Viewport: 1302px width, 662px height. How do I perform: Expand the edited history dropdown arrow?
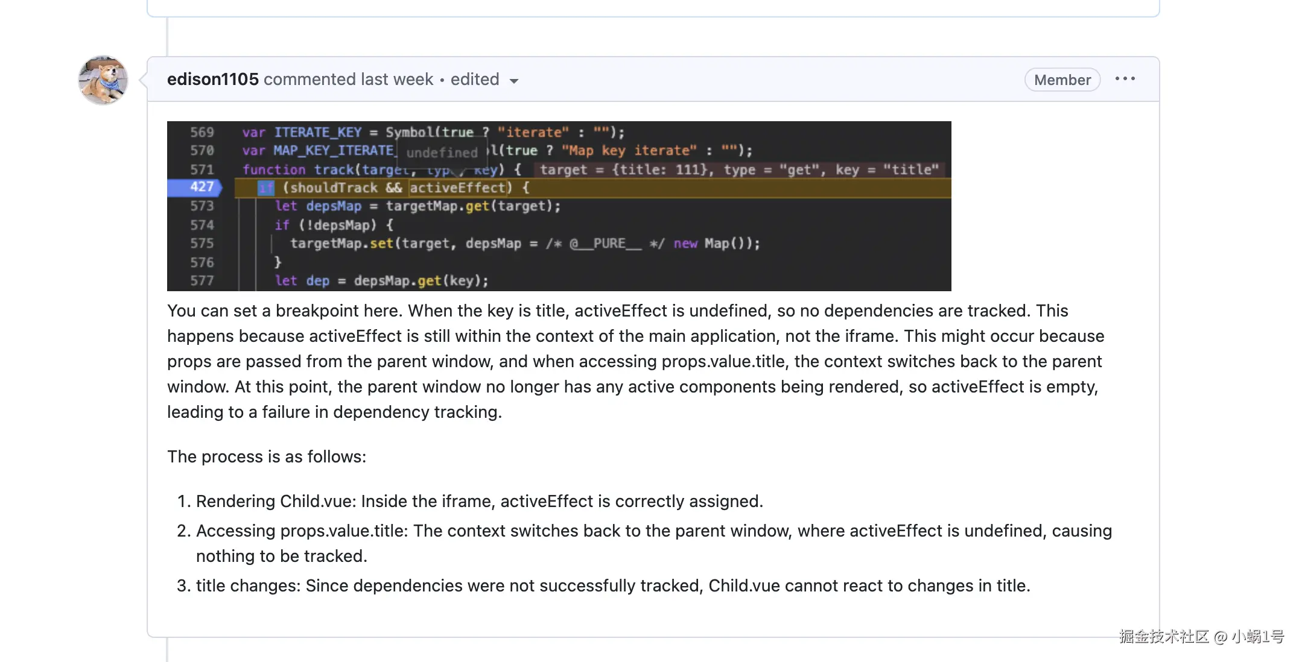(x=514, y=81)
